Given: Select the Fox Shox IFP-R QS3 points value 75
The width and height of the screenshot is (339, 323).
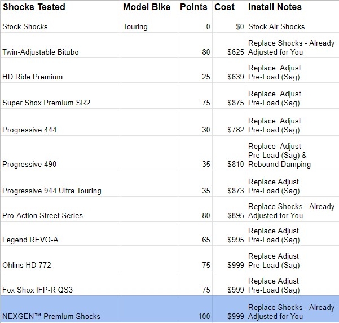Looking at the screenshot, I should (x=195, y=284).
